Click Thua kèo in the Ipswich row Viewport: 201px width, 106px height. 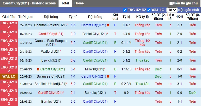tap(142, 60)
